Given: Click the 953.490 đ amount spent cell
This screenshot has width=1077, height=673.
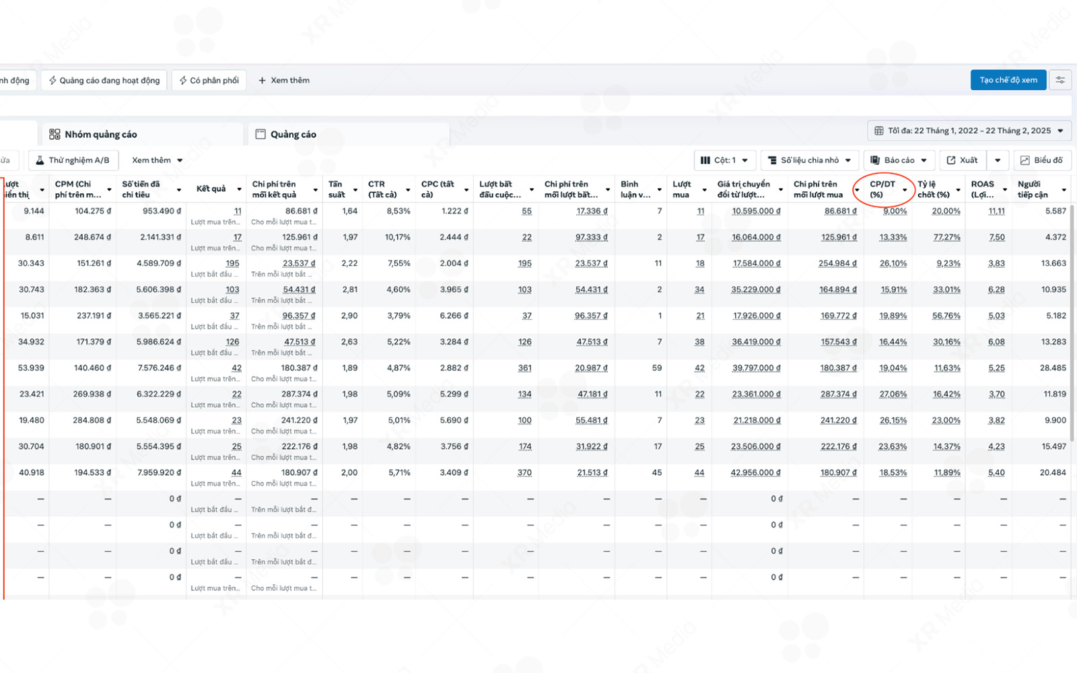Looking at the screenshot, I should (162, 211).
